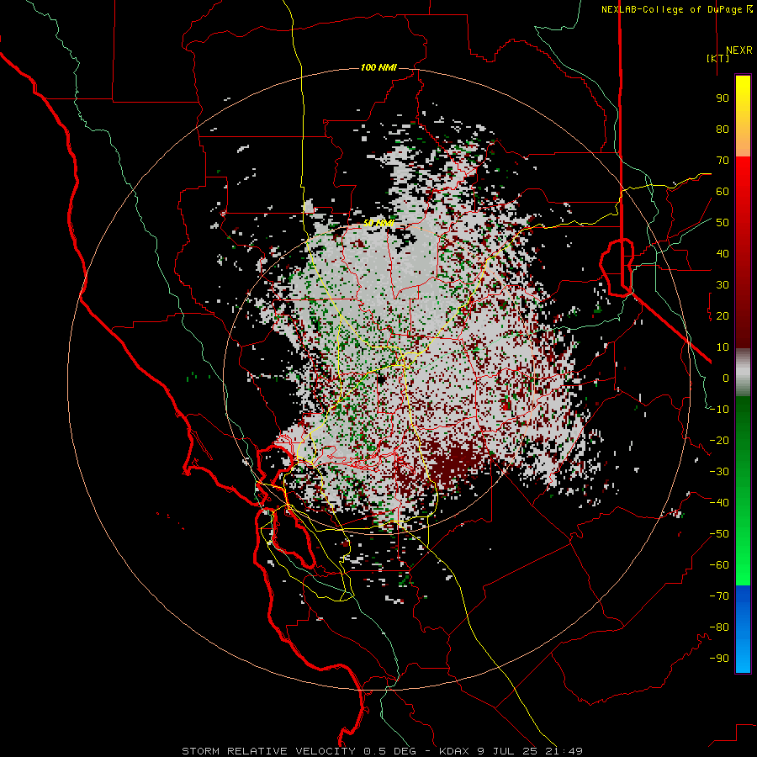Click the -30 scale value
The image size is (757, 757).
pyautogui.click(x=719, y=472)
